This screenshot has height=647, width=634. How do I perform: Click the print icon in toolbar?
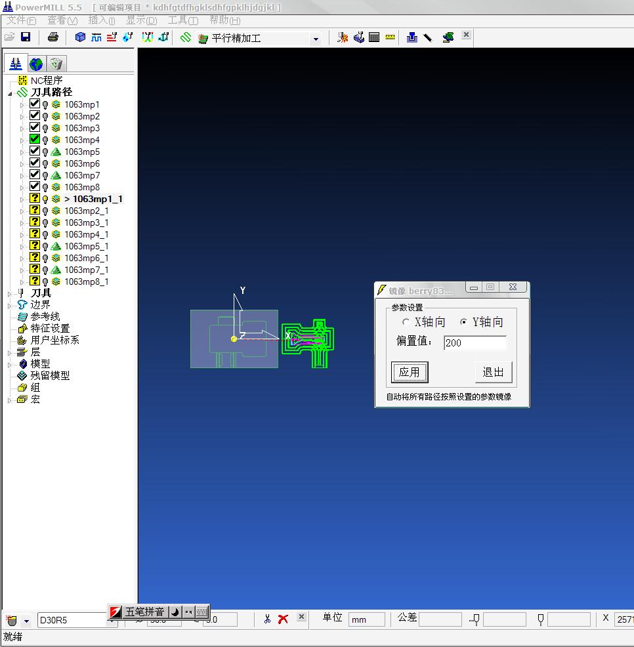click(53, 37)
